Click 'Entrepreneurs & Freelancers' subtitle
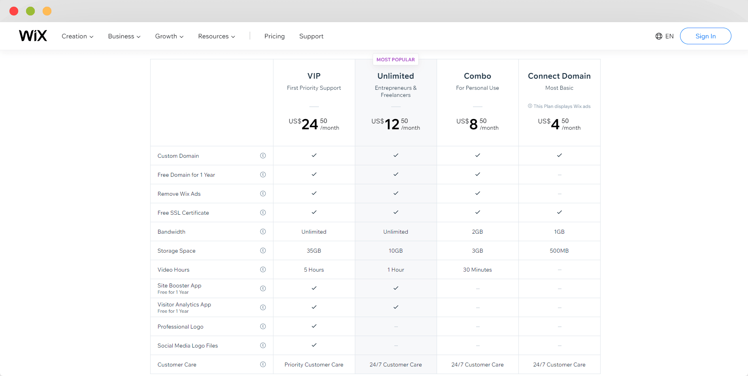This screenshot has width=748, height=376. coord(396,91)
